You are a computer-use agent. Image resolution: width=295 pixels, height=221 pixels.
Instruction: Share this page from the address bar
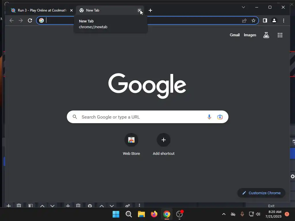click(244, 20)
